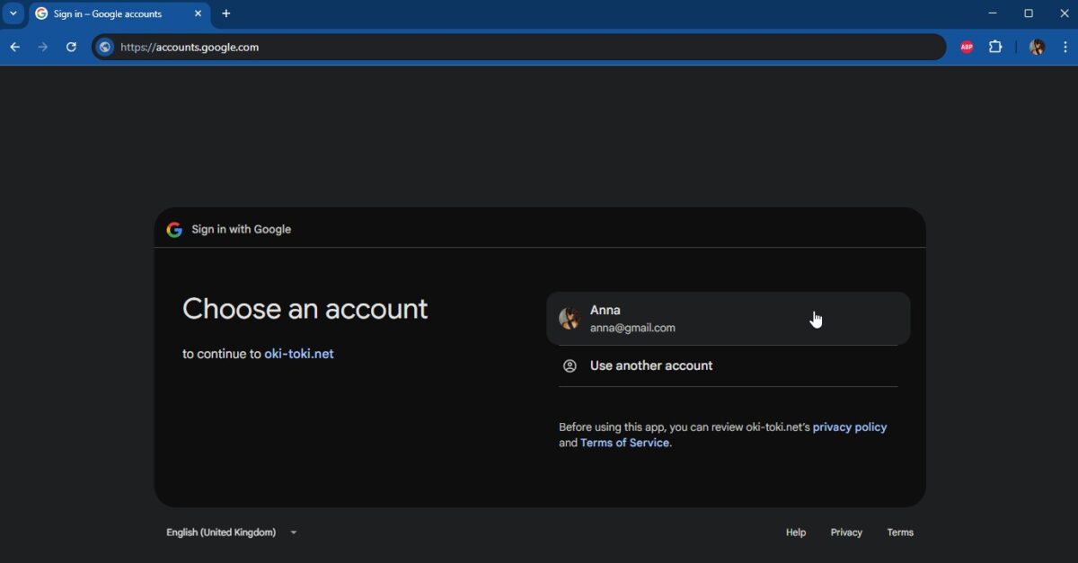Open the AdBlock Plus extension icon
The image size is (1078, 563).
pyautogui.click(x=967, y=47)
